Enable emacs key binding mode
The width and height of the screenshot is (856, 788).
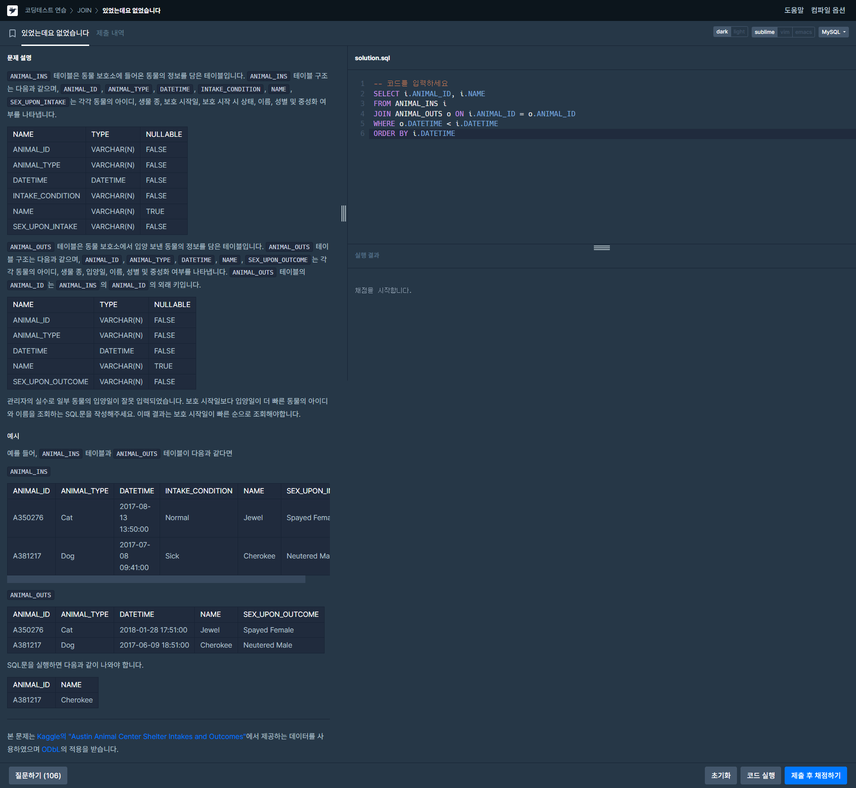pyautogui.click(x=803, y=32)
